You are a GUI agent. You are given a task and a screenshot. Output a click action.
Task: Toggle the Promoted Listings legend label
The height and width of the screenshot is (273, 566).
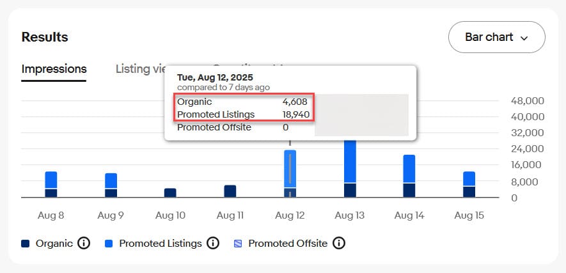160,244
